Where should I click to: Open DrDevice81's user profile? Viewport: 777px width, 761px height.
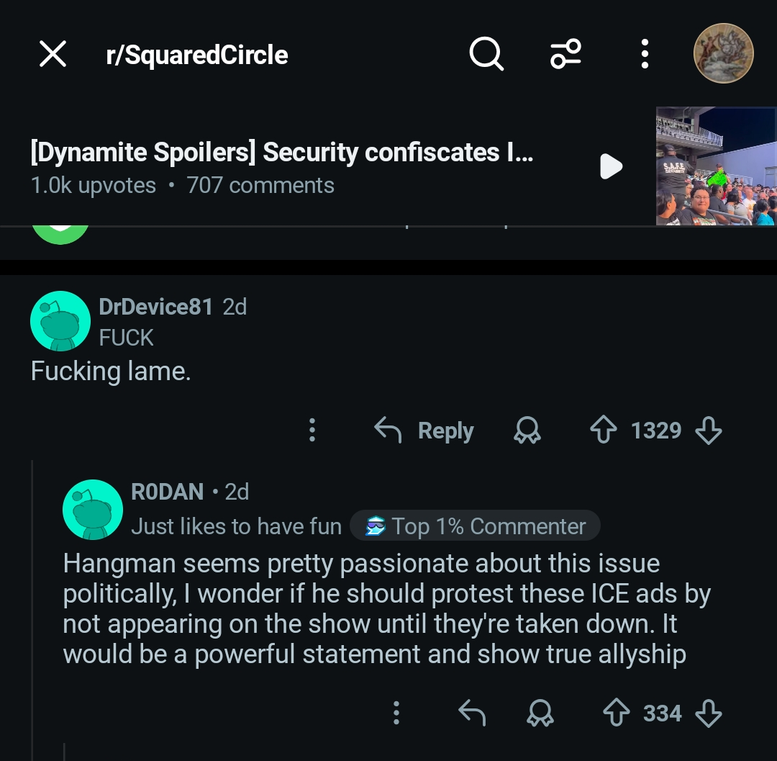coord(155,307)
